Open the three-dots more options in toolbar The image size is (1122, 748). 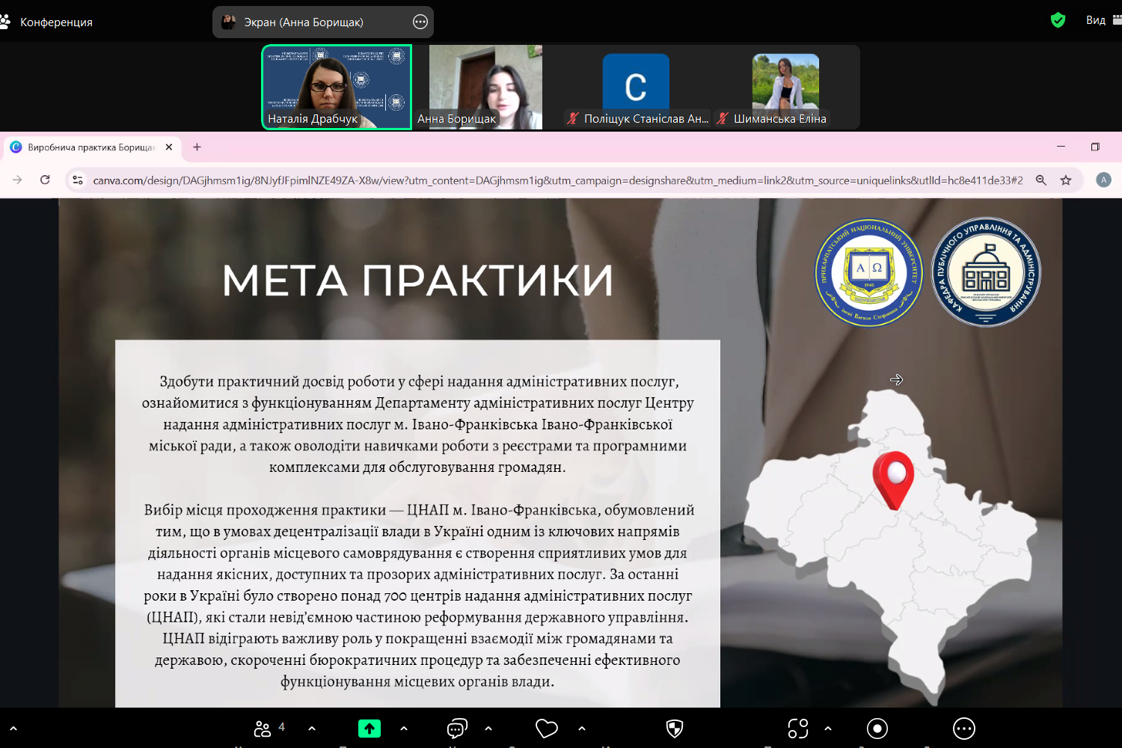point(963,729)
